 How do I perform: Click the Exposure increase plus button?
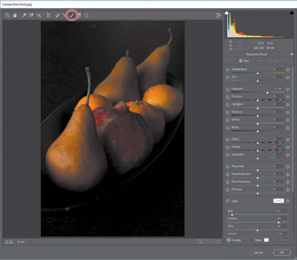tap(288, 89)
